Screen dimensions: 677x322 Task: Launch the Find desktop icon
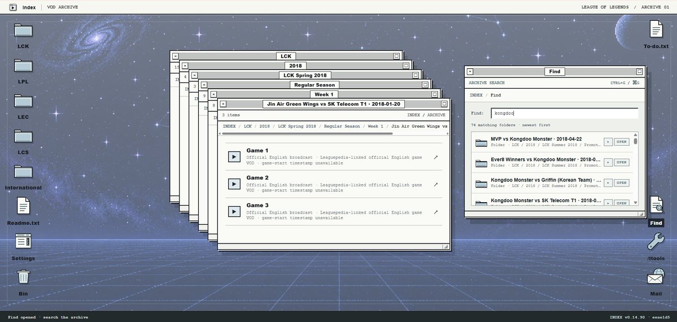[656, 206]
